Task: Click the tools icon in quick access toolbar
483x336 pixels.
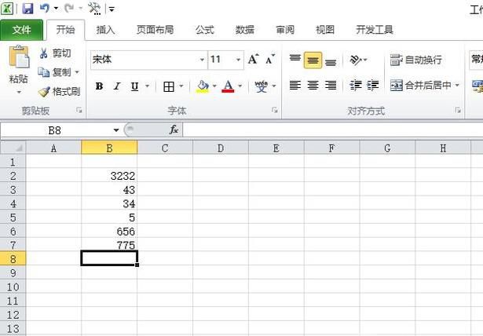Action: click(94, 9)
